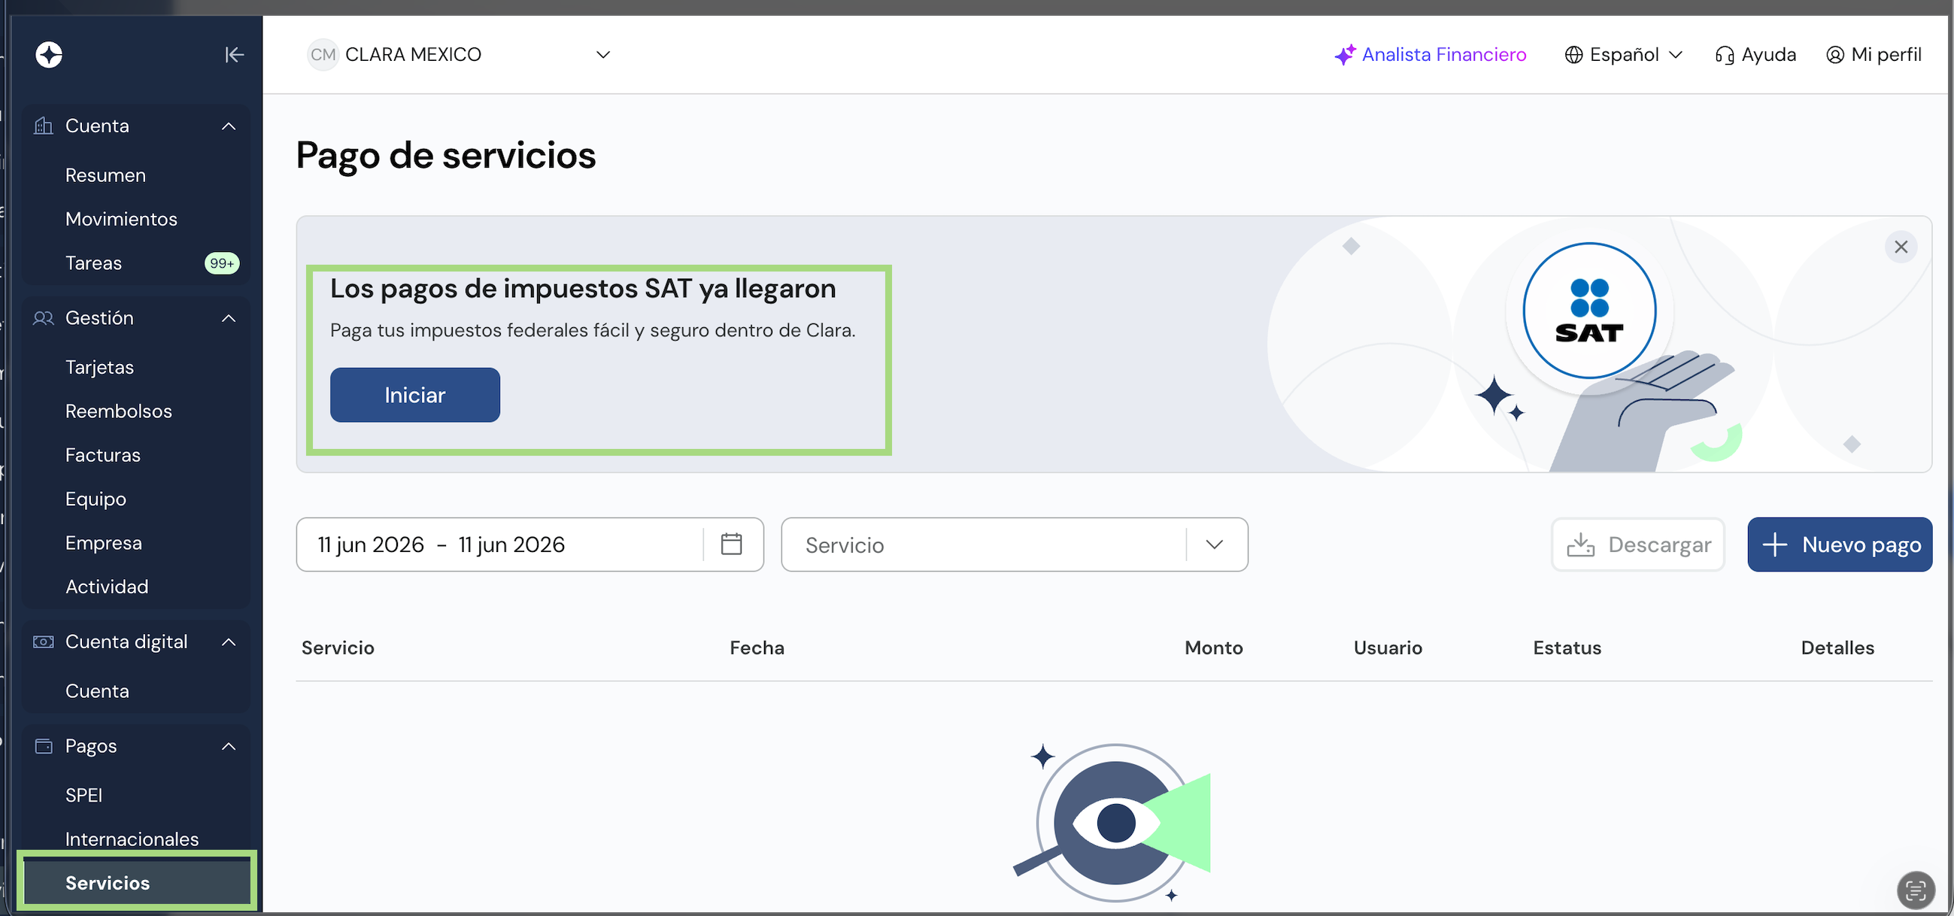Open the calendar date picker icon
The width and height of the screenshot is (1954, 916).
pyautogui.click(x=731, y=544)
